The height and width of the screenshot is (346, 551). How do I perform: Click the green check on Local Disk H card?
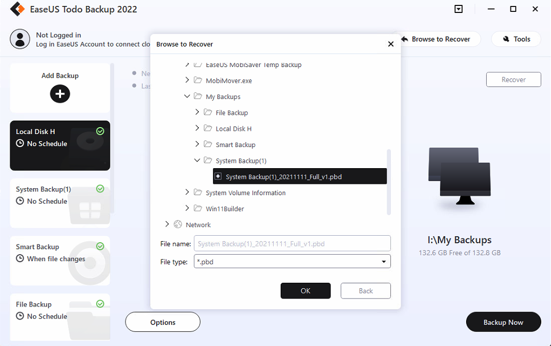click(x=100, y=131)
